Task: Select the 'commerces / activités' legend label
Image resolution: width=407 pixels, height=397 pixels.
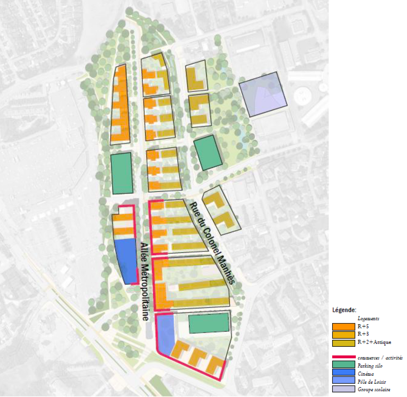Action: click(380, 358)
